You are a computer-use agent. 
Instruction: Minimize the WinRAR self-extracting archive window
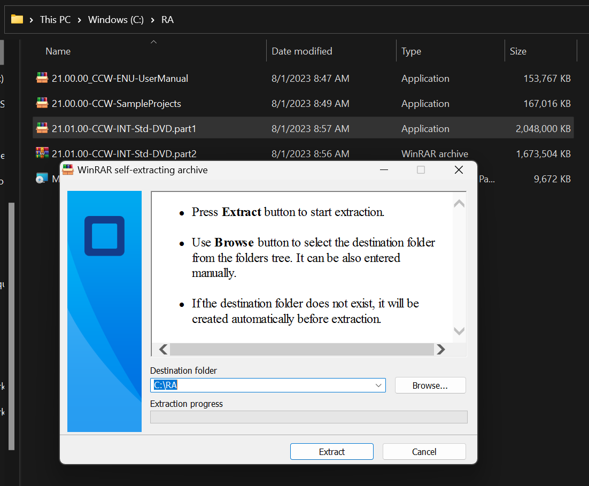(384, 170)
